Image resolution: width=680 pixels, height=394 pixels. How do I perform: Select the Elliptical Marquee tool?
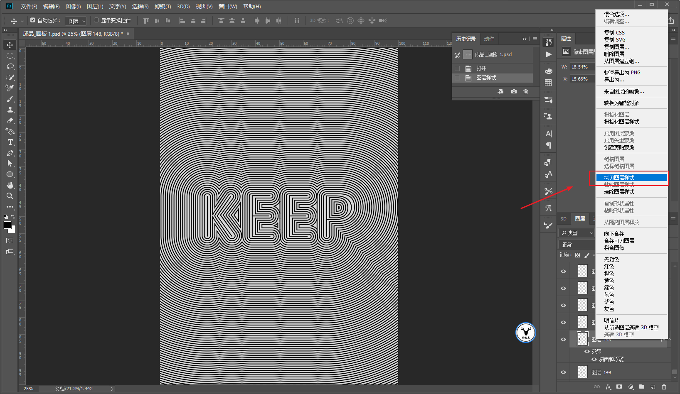click(x=10, y=56)
